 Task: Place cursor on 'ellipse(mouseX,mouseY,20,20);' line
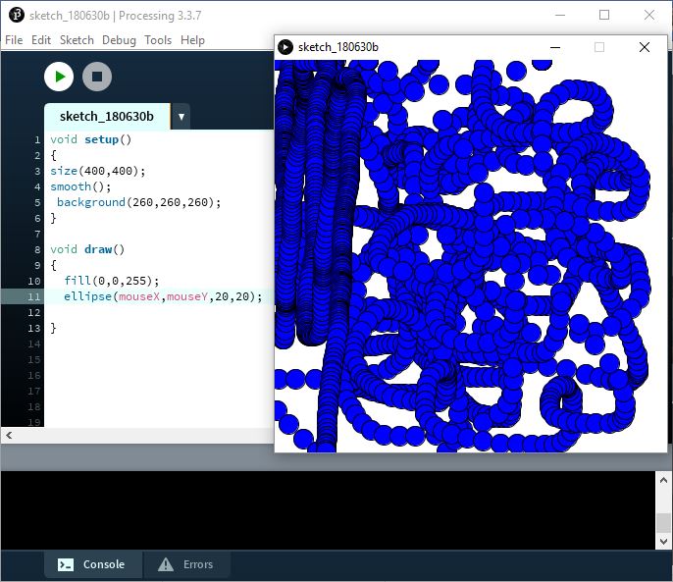(163, 296)
